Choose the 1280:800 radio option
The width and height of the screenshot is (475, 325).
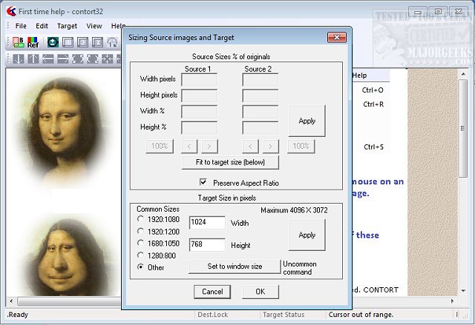point(140,255)
